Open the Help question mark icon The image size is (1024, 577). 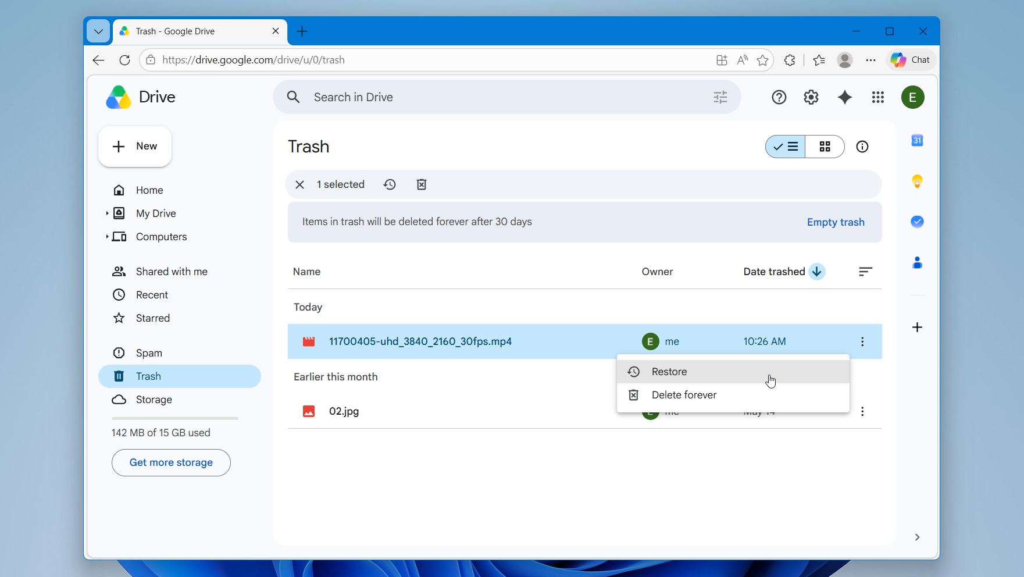click(x=779, y=97)
